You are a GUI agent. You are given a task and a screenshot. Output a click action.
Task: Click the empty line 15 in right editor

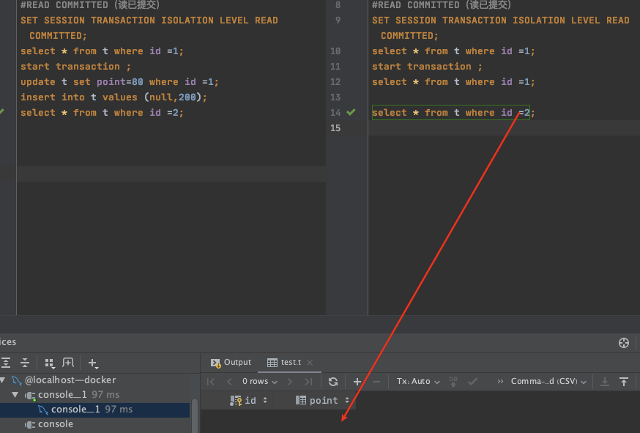pyautogui.click(x=504, y=128)
